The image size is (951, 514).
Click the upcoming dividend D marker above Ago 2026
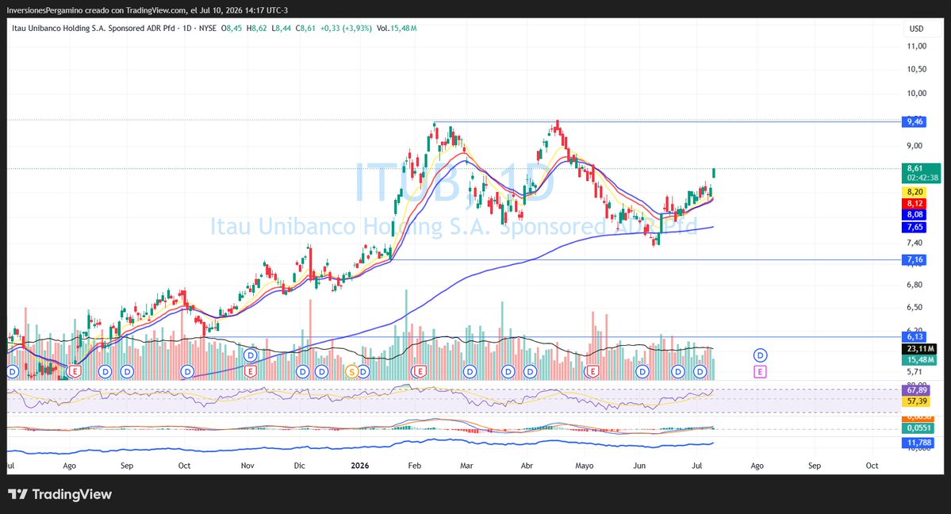pos(760,355)
